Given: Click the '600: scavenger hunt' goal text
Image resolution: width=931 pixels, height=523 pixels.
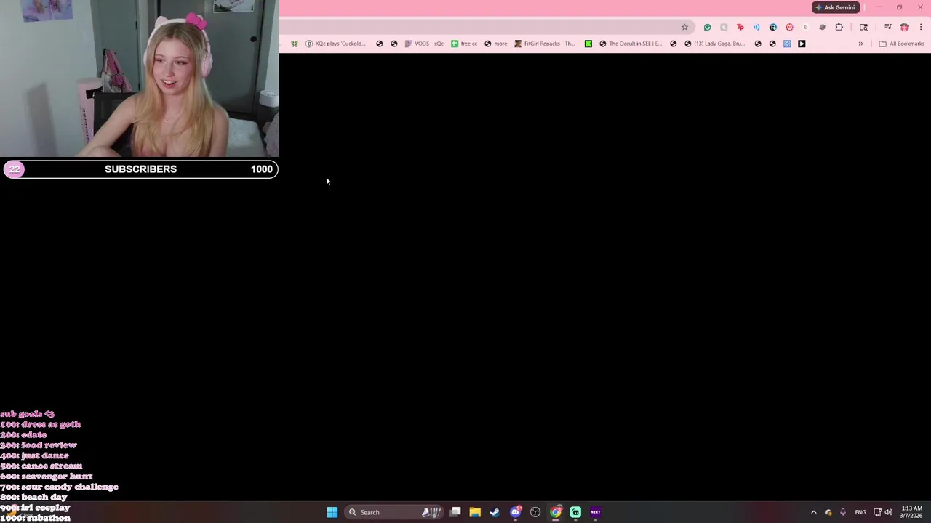Looking at the screenshot, I should click(x=47, y=477).
